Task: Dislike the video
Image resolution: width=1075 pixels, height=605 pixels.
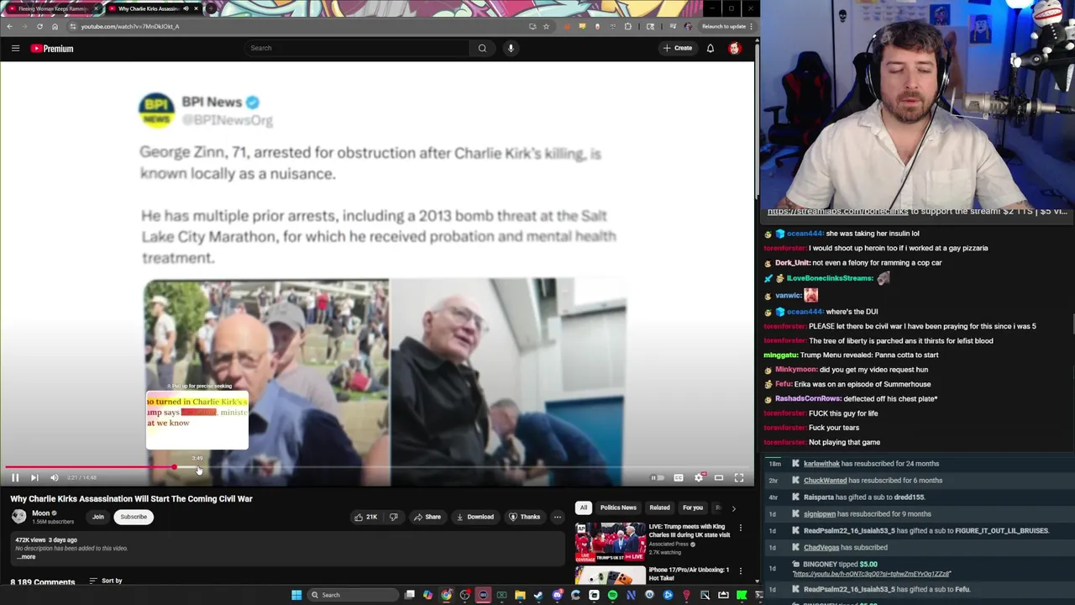Action: [x=393, y=517]
